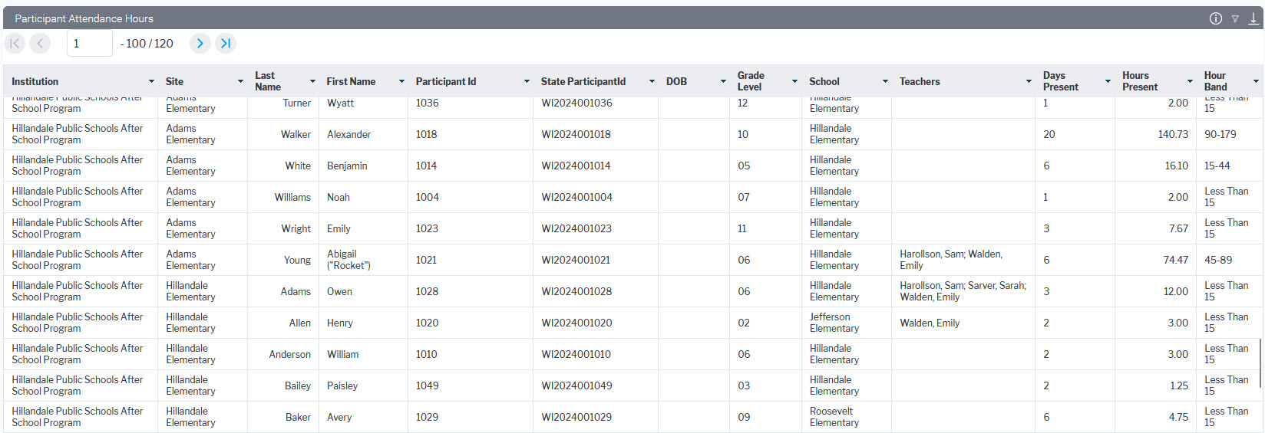Select teachers cell 'Walden, Emily' in Allen row

(x=963, y=323)
